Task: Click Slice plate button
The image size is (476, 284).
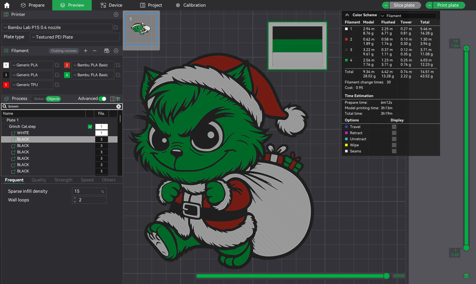Action: [x=405, y=5]
